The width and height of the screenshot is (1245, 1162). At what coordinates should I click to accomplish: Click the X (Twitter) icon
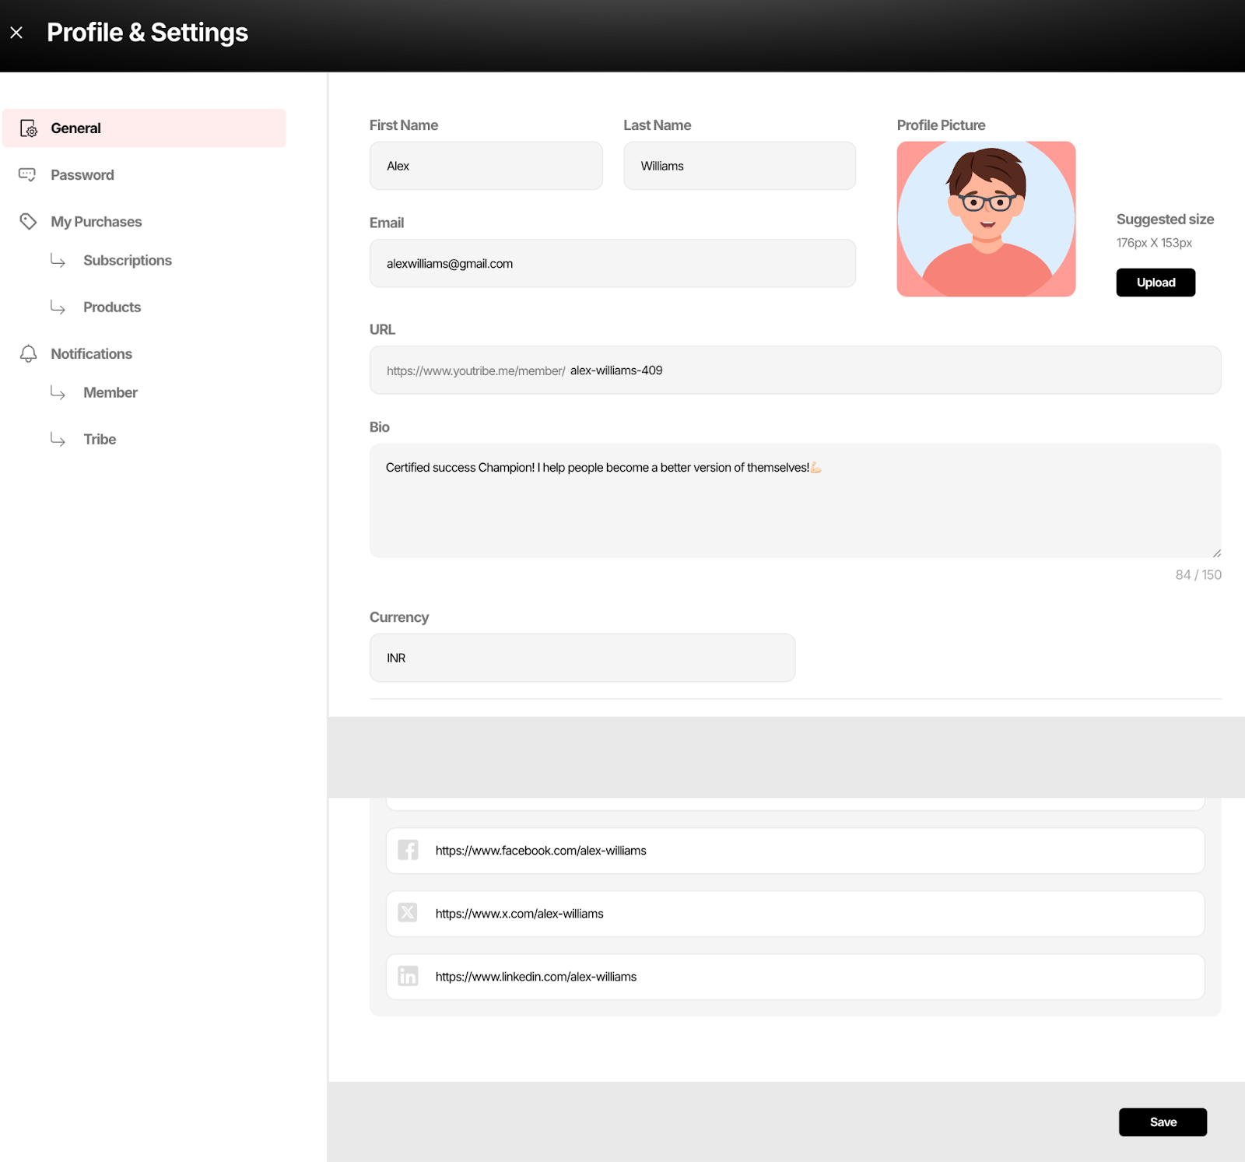coord(408,913)
